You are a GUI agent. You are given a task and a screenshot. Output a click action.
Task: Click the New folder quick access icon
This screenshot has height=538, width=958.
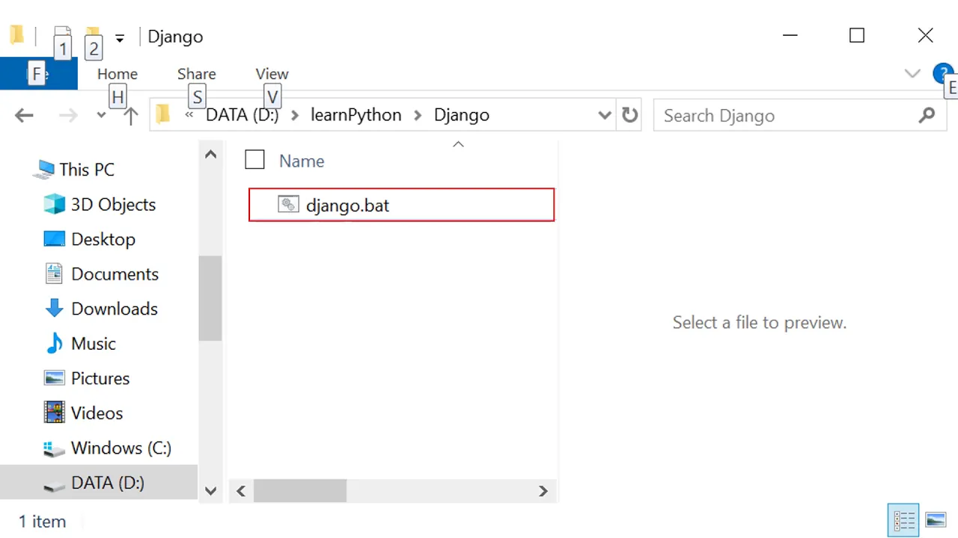point(93,36)
